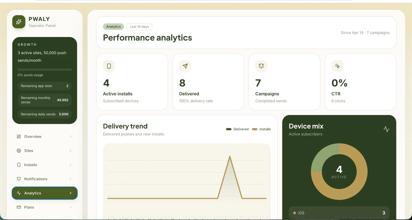Expand the Sites chevron arrow
The width and height of the screenshot is (412, 220).
(x=71, y=151)
